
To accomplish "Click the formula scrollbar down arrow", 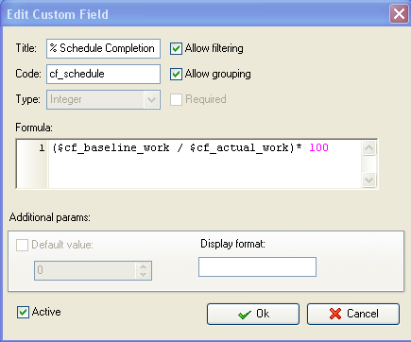I will tap(368, 180).
